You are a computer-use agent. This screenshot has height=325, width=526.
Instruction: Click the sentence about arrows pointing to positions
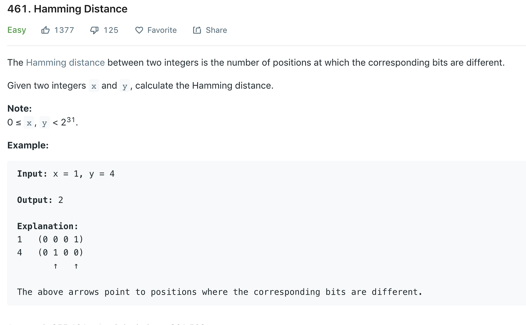coord(220,292)
